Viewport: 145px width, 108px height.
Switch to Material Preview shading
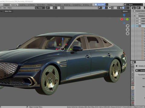pyautogui.click(x=123, y=8)
